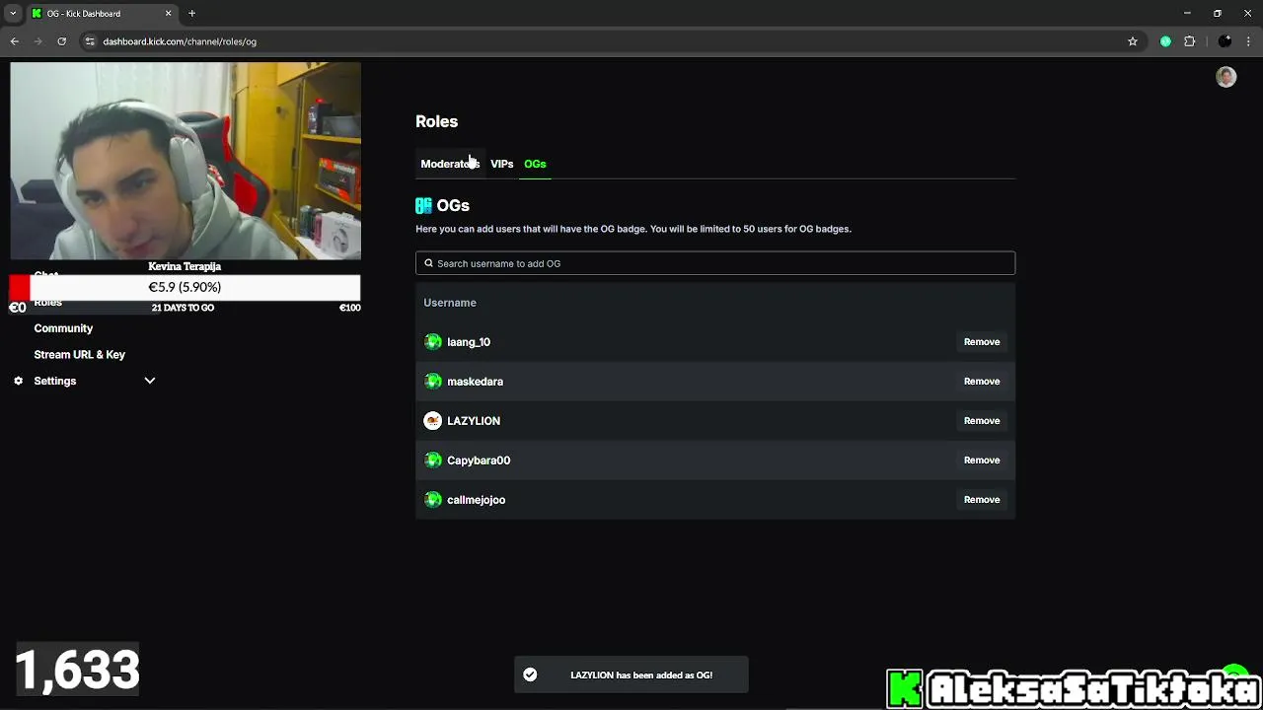1263x710 pixels.
Task: Open Stream URL & Key page
Action: click(x=79, y=354)
